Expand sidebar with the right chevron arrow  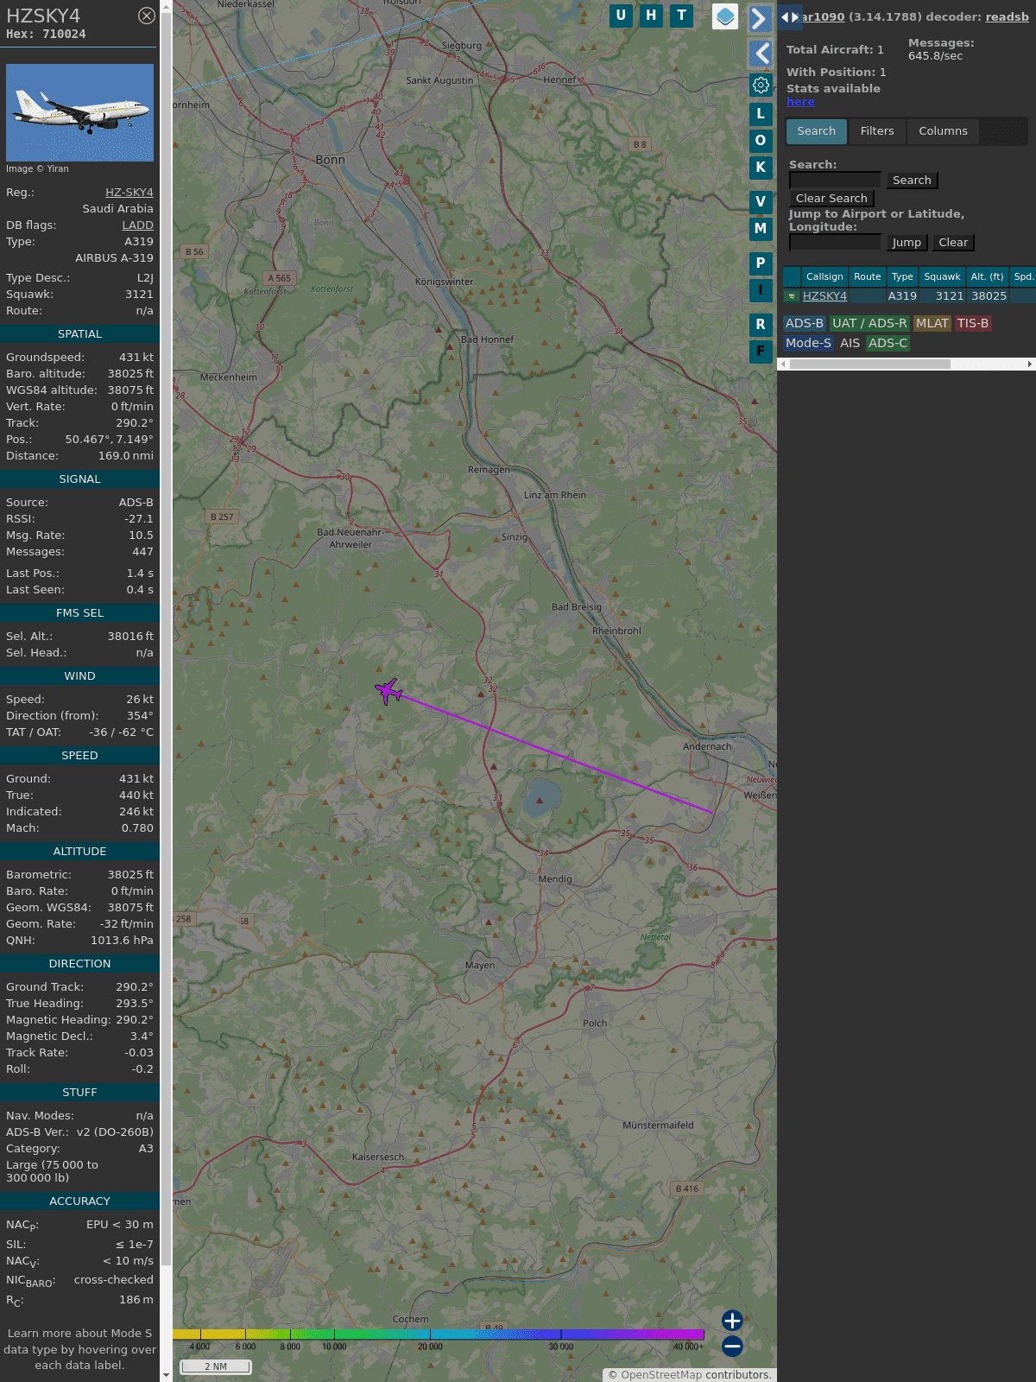click(759, 19)
